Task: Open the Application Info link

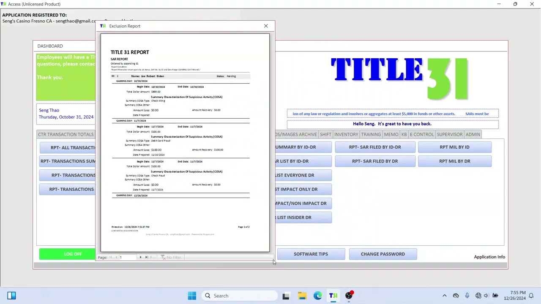Action: (489, 257)
